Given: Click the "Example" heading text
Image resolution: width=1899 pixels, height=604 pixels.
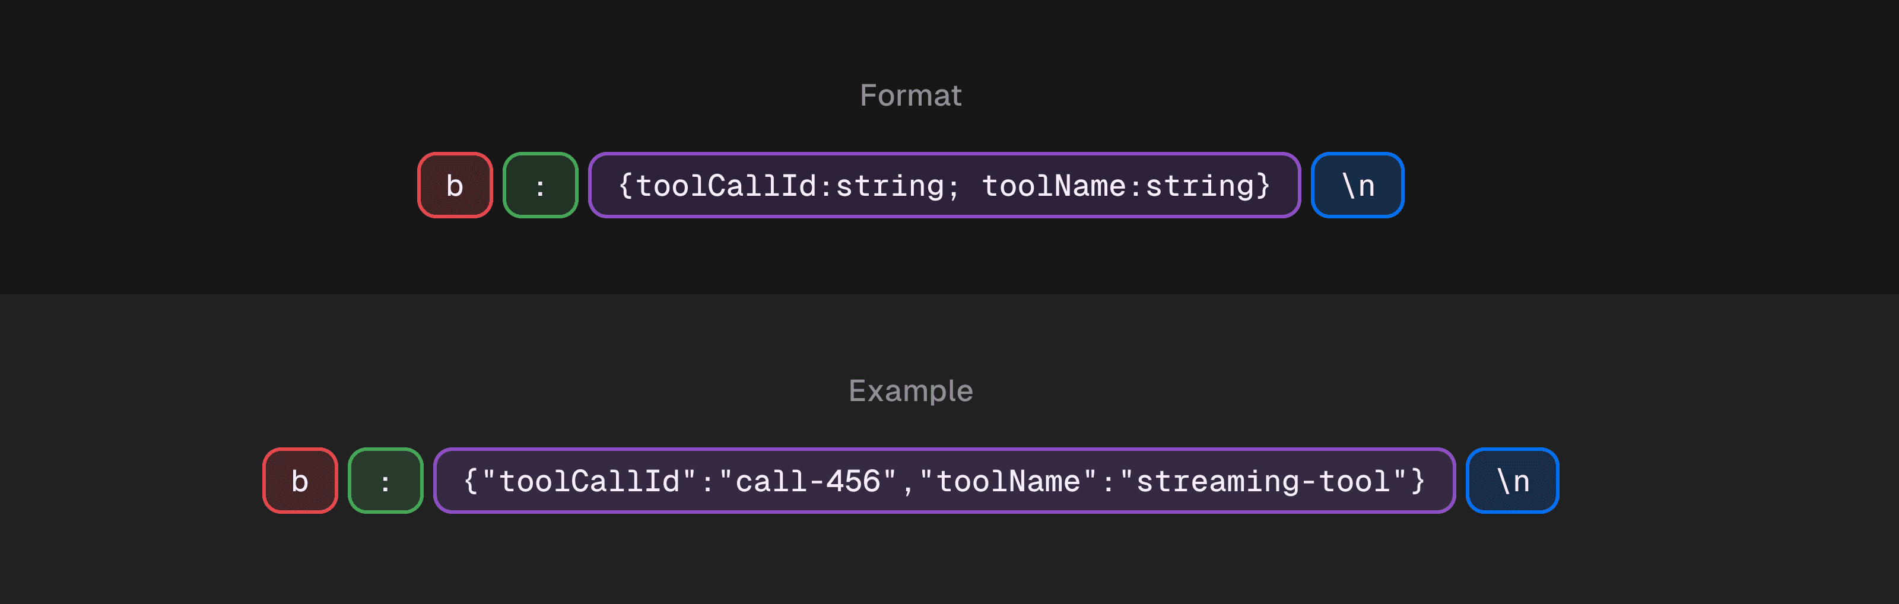Looking at the screenshot, I should click(x=910, y=391).
